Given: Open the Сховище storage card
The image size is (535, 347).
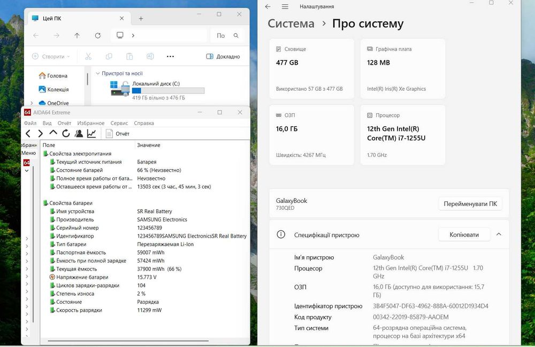Looking at the screenshot, I should tap(312, 69).
